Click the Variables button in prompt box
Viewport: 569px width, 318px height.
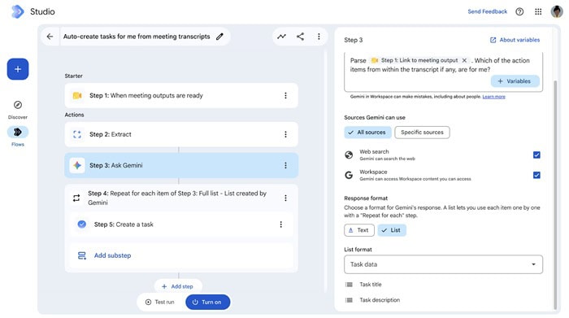point(515,81)
